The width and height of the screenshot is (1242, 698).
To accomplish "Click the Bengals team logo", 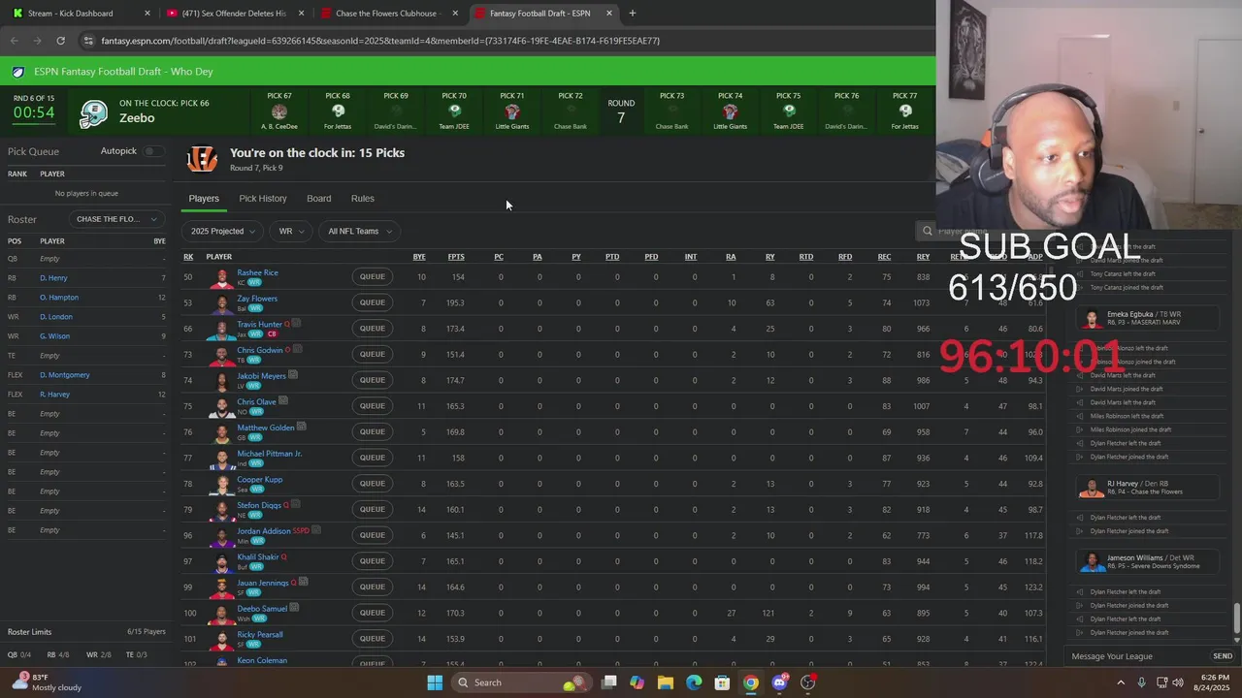I will (x=202, y=159).
